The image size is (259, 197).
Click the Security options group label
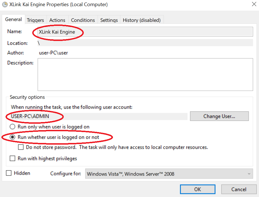(x=27, y=97)
